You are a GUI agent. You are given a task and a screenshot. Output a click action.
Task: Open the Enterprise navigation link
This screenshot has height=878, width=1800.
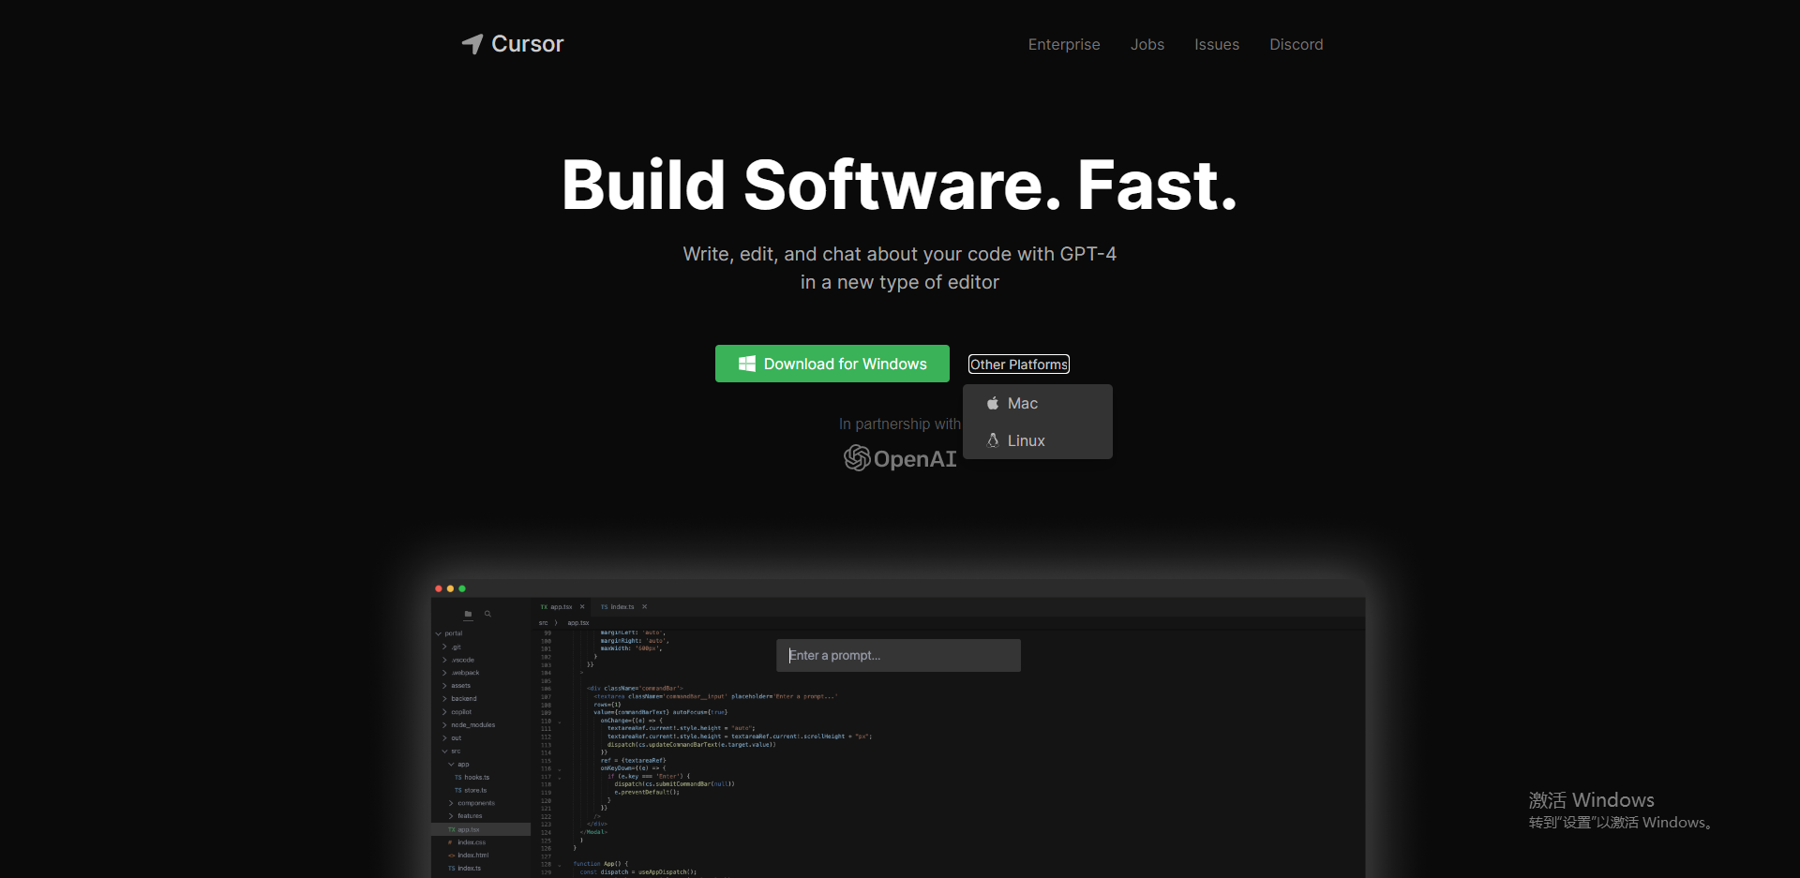(1063, 44)
